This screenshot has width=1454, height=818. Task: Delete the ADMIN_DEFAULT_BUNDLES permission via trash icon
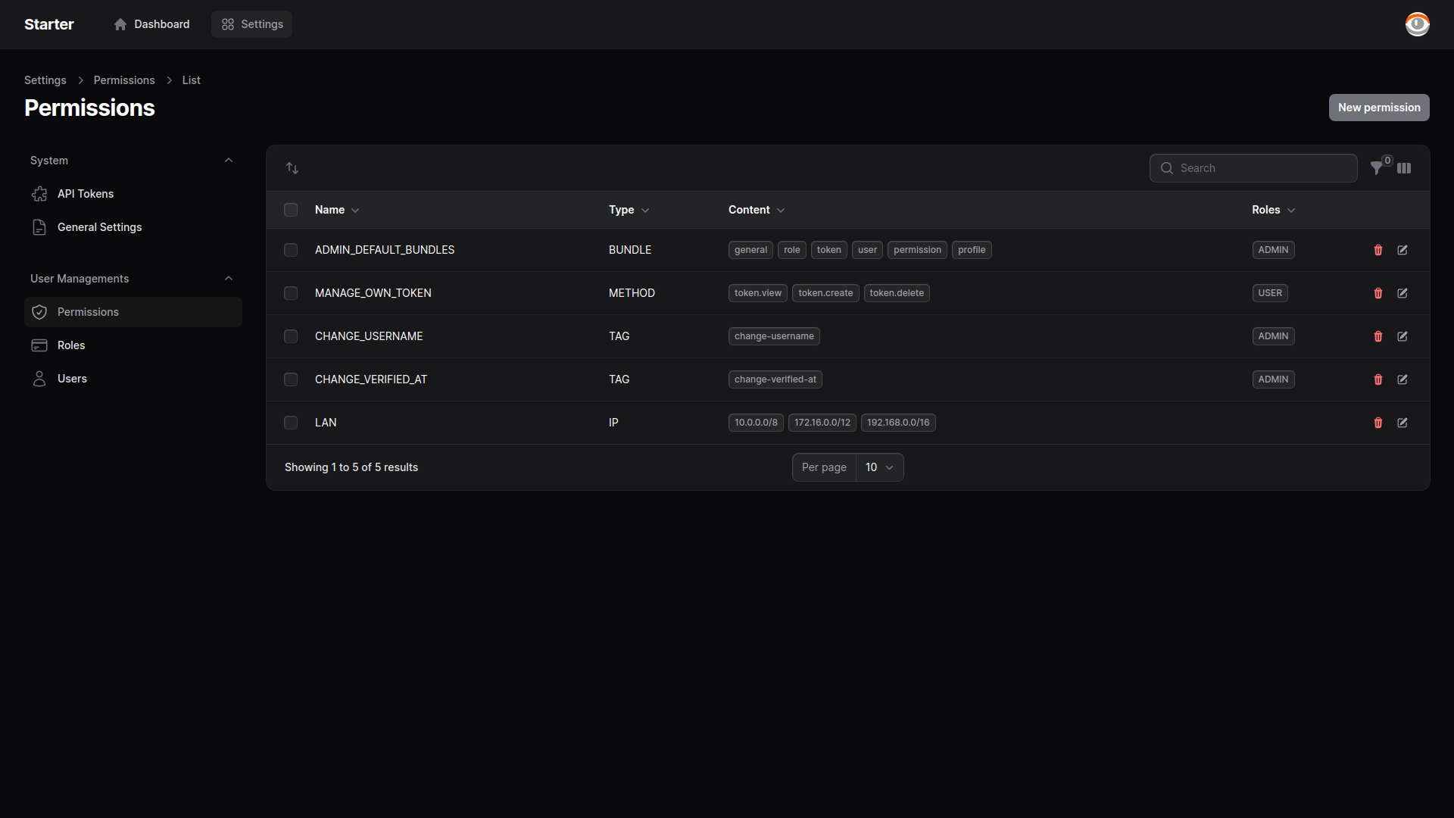pos(1378,250)
